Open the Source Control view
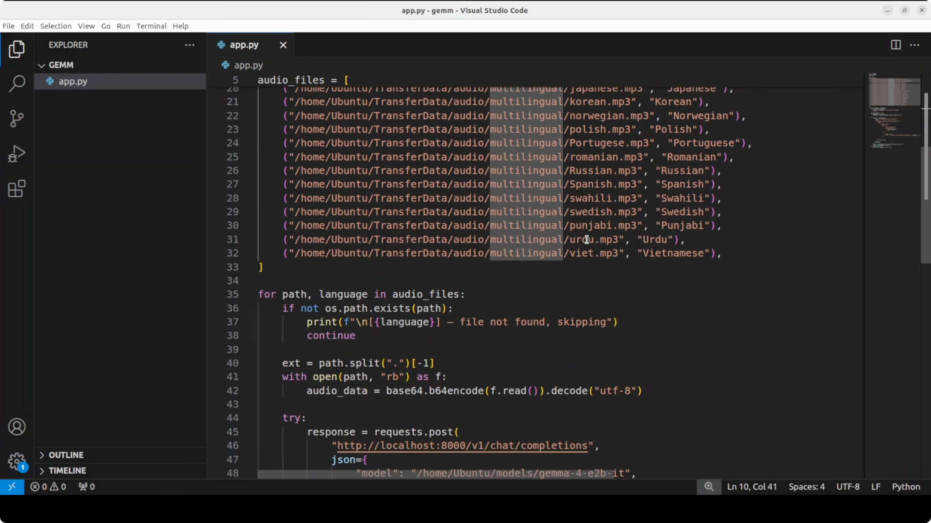 [x=17, y=118]
